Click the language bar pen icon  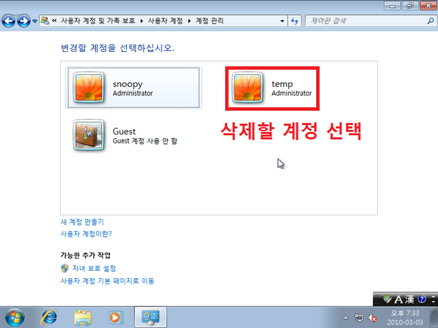[x=387, y=299]
